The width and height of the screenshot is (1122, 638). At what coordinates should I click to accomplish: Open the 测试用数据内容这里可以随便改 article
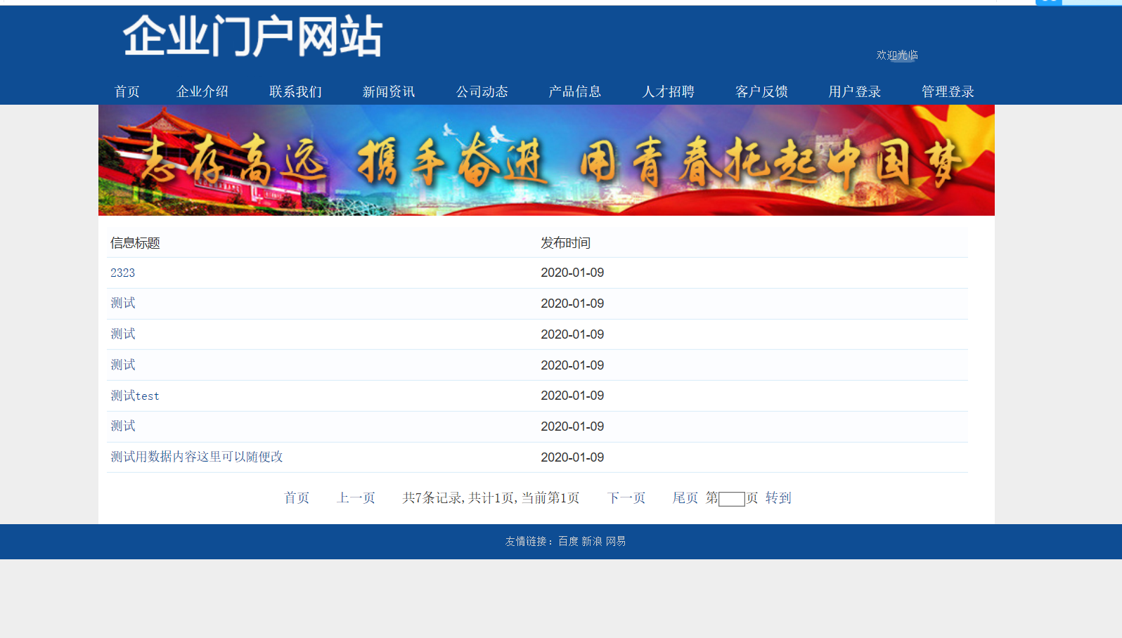197,457
